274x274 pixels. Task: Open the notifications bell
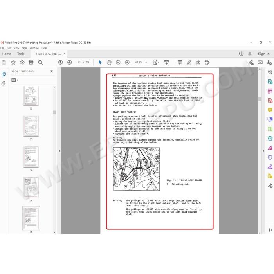[250, 54]
